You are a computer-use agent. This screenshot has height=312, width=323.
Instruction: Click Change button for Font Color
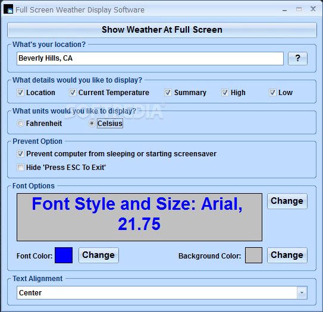(99, 255)
